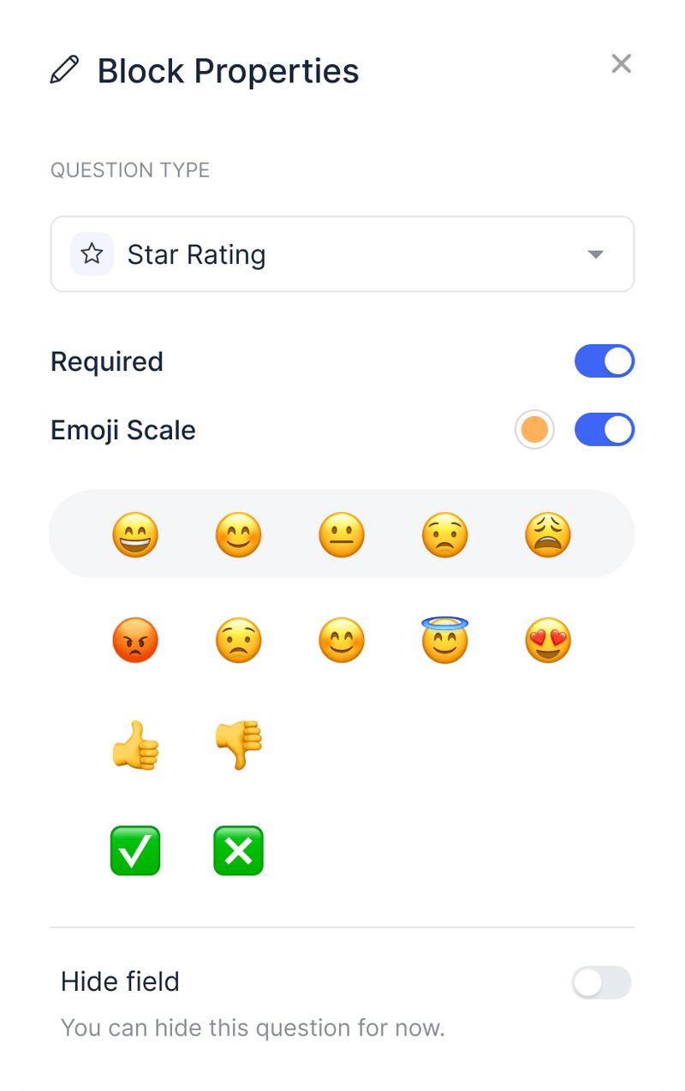Select the thumbs up emoji

135,745
